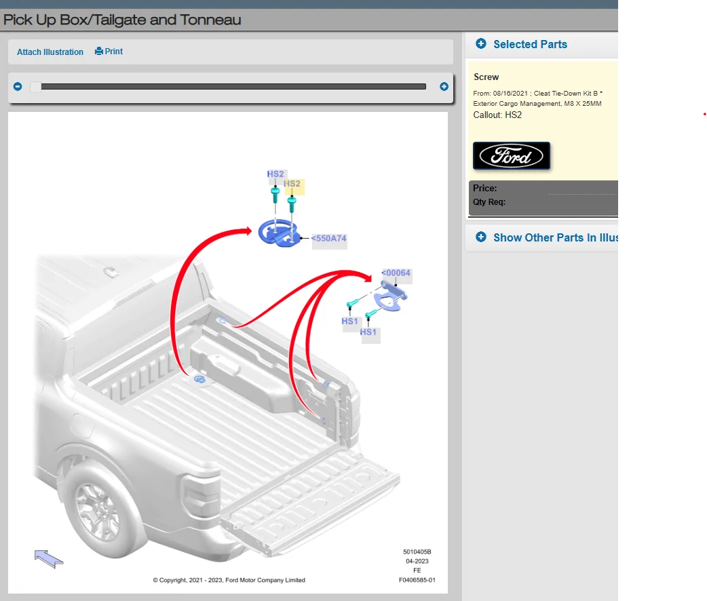Click the direction arrow icon in illustration
This screenshot has height=601, width=707.
tap(49, 559)
